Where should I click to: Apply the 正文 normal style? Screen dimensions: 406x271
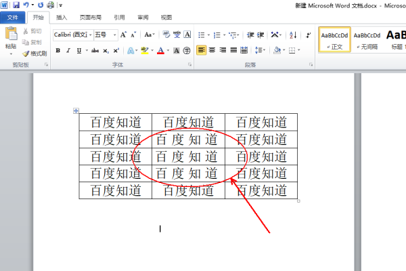coord(334,40)
